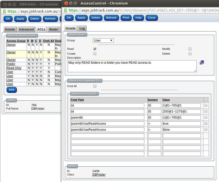Click the Refresh button in the AccessControl toolbar
The height and width of the screenshot is (182, 219).
pyautogui.click(x=111, y=18)
